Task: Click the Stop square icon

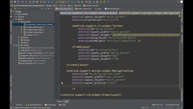Action: coord(82,2)
